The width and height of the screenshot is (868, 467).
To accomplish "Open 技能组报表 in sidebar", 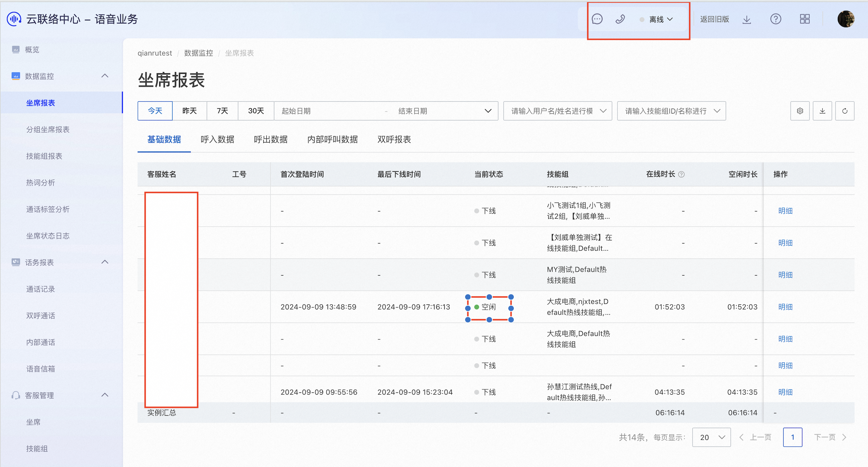I will pyautogui.click(x=44, y=156).
